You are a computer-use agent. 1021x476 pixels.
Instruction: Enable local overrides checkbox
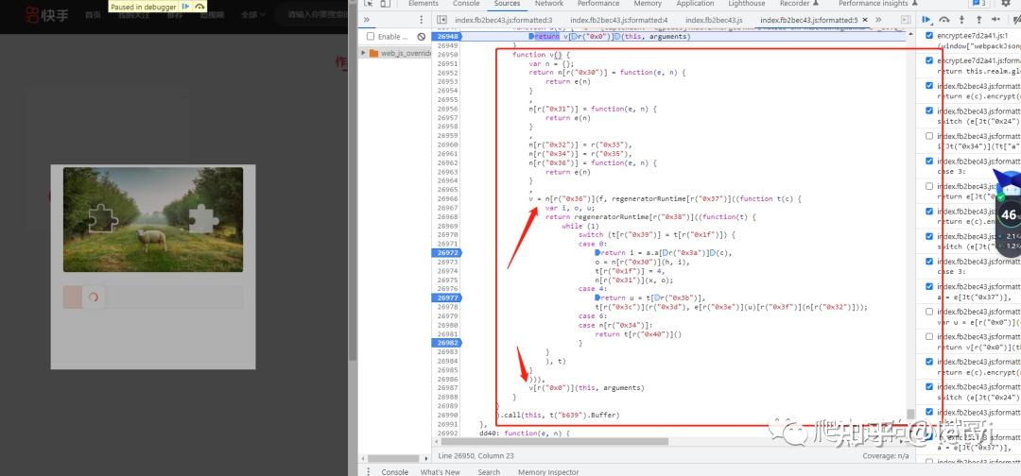[x=371, y=37]
